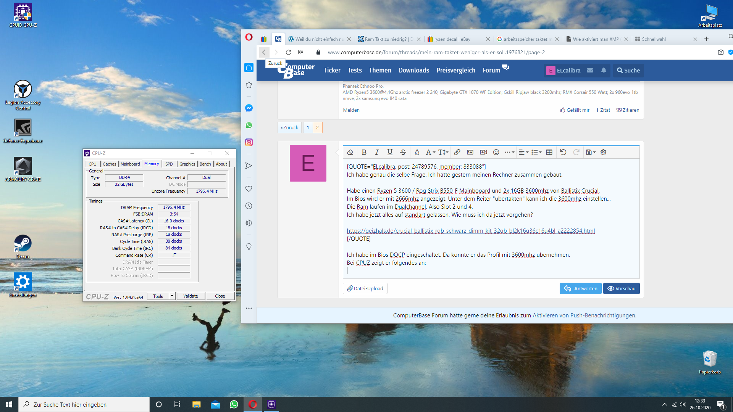Switch to the SPD tab in CPU-Z
Screen dimensions: 733x412
[x=169, y=164]
